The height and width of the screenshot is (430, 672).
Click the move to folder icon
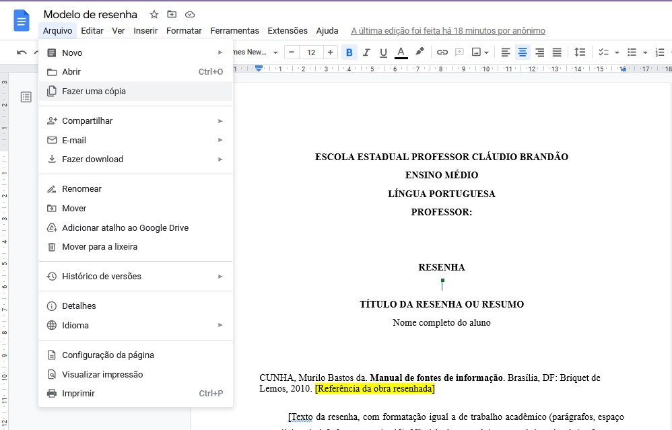pos(172,15)
